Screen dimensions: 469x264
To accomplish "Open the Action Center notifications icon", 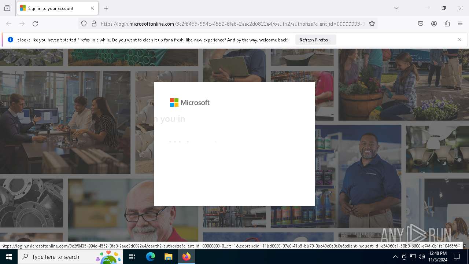I will coord(457,257).
